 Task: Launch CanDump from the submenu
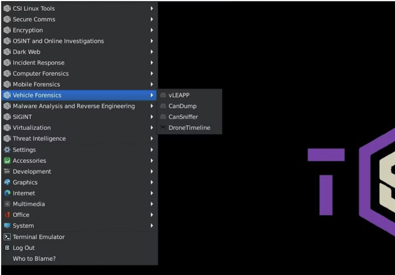click(x=190, y=106)
